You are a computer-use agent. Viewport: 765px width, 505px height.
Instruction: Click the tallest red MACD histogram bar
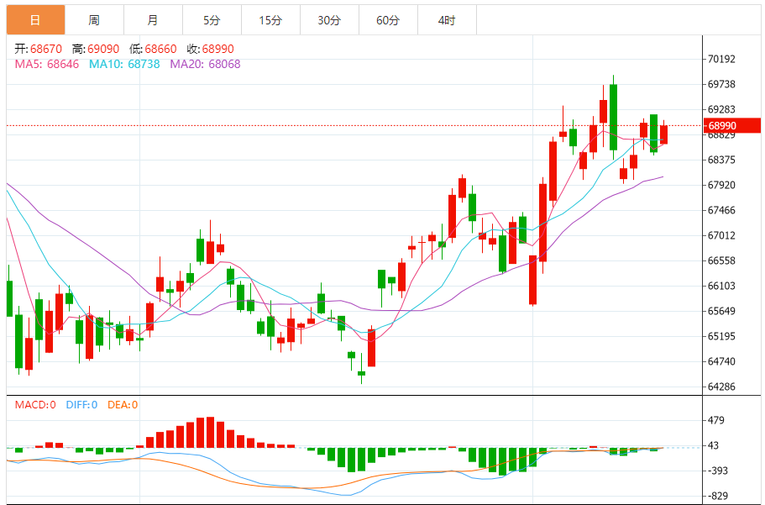[210, 432]
